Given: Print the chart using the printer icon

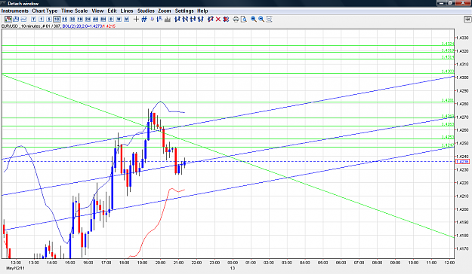Looking at the screenshot, I should click(236, 20).
